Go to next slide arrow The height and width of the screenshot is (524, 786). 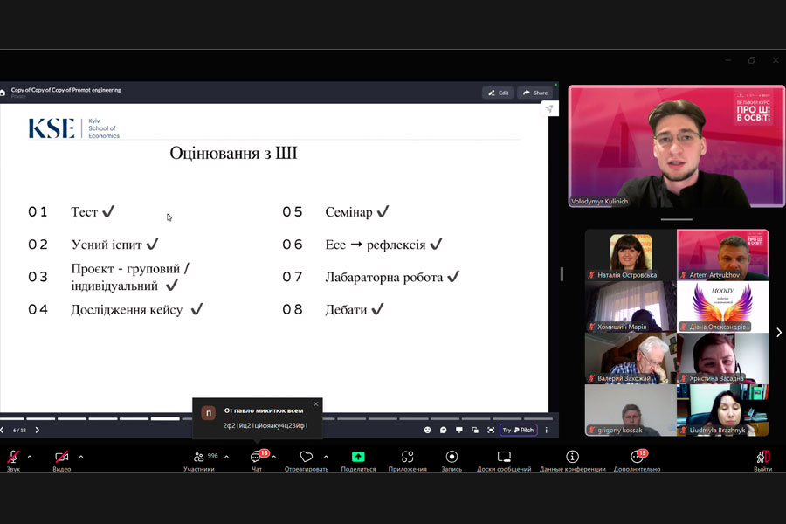pos(37,431)
